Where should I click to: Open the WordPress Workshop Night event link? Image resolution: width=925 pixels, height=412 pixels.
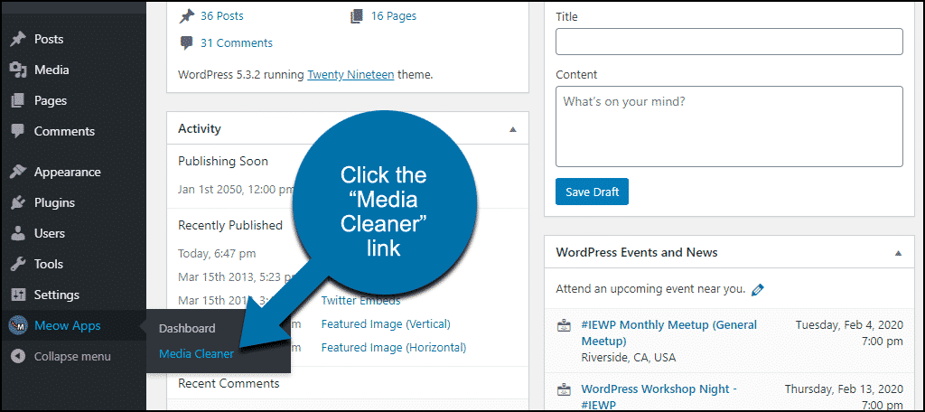point(659,396)
